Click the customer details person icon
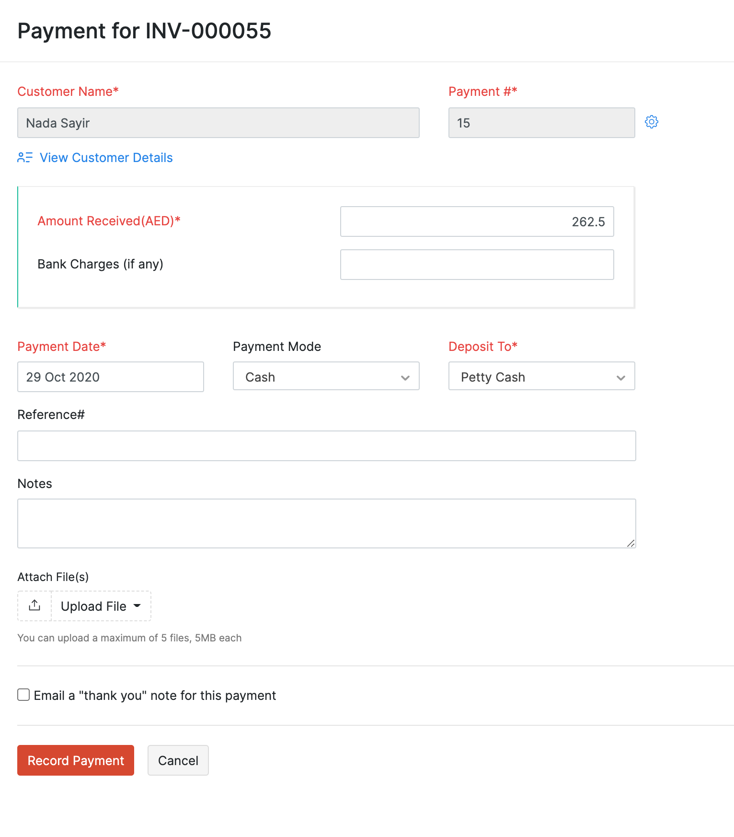 coord(25,158)
